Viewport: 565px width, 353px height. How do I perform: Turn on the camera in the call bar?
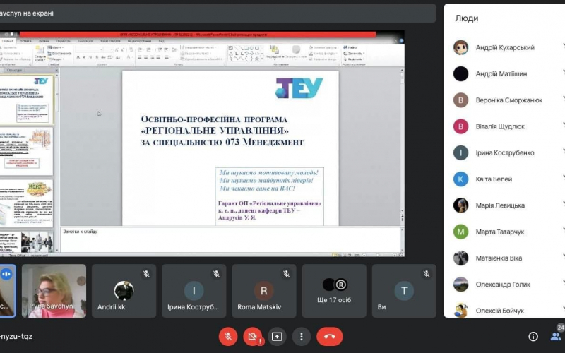(x=253, y=337)
